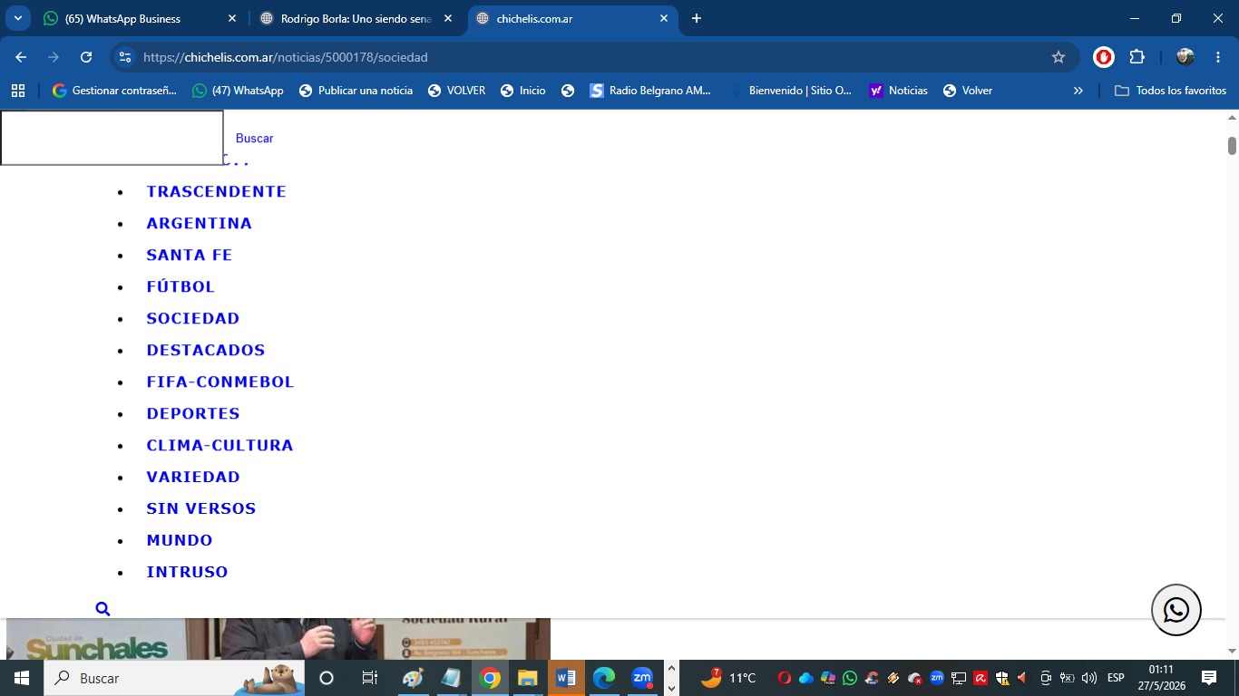Open the CLIMA-CULTURA section

[220, 445]
